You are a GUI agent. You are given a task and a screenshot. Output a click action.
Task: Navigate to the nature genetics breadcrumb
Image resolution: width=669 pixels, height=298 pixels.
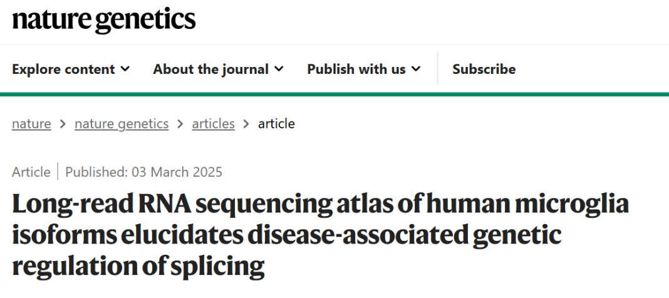pyautogui.click(x=122, y=124)
